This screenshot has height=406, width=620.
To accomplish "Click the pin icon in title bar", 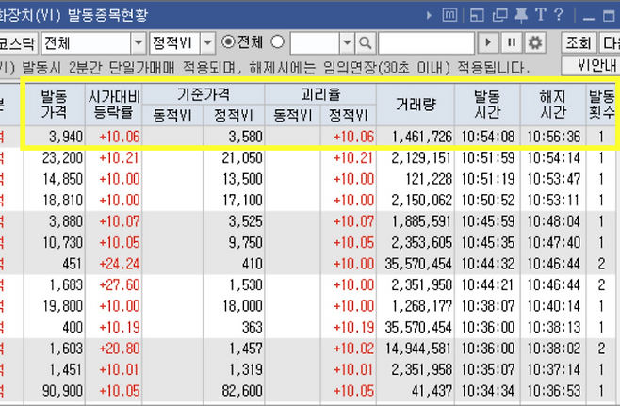I will point(519,14).
